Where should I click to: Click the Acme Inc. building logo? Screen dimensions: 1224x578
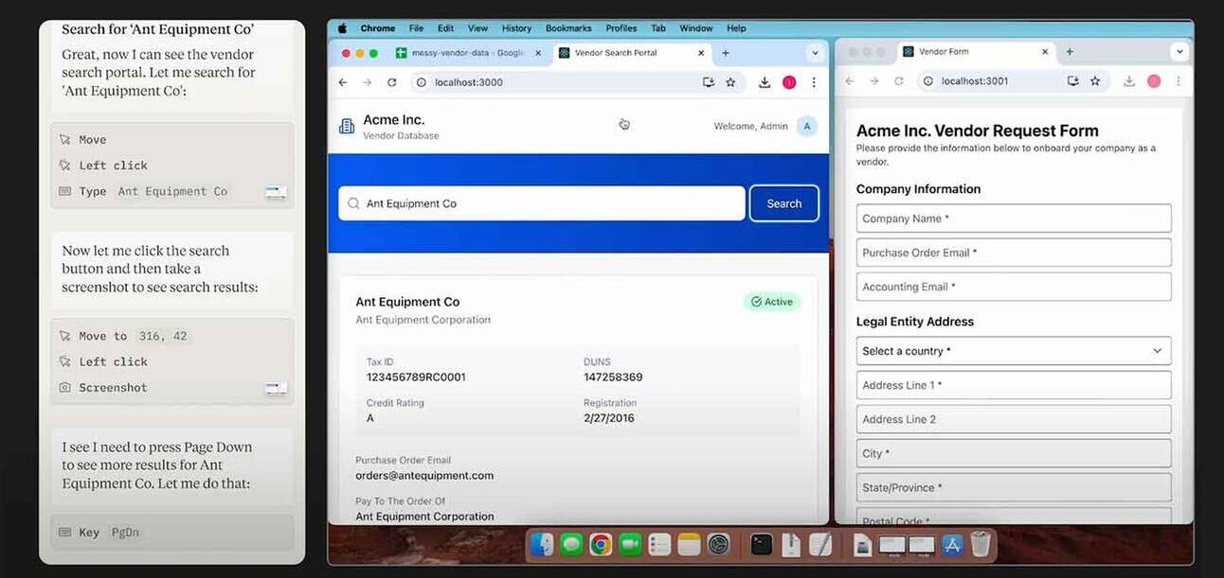pos(347,126)
